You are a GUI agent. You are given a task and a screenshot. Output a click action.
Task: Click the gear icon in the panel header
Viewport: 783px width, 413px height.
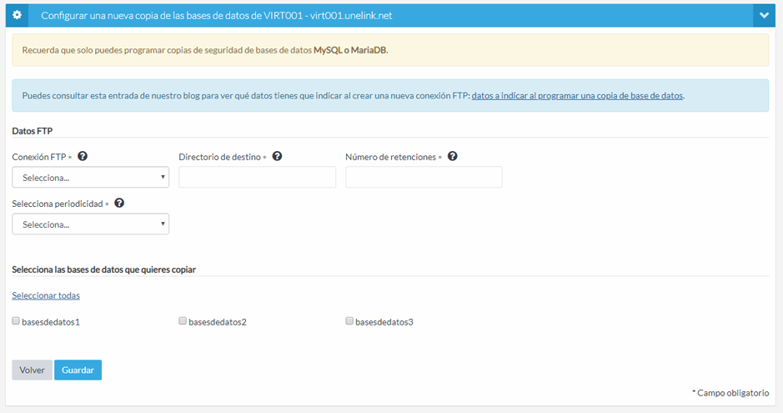(17, 15)
